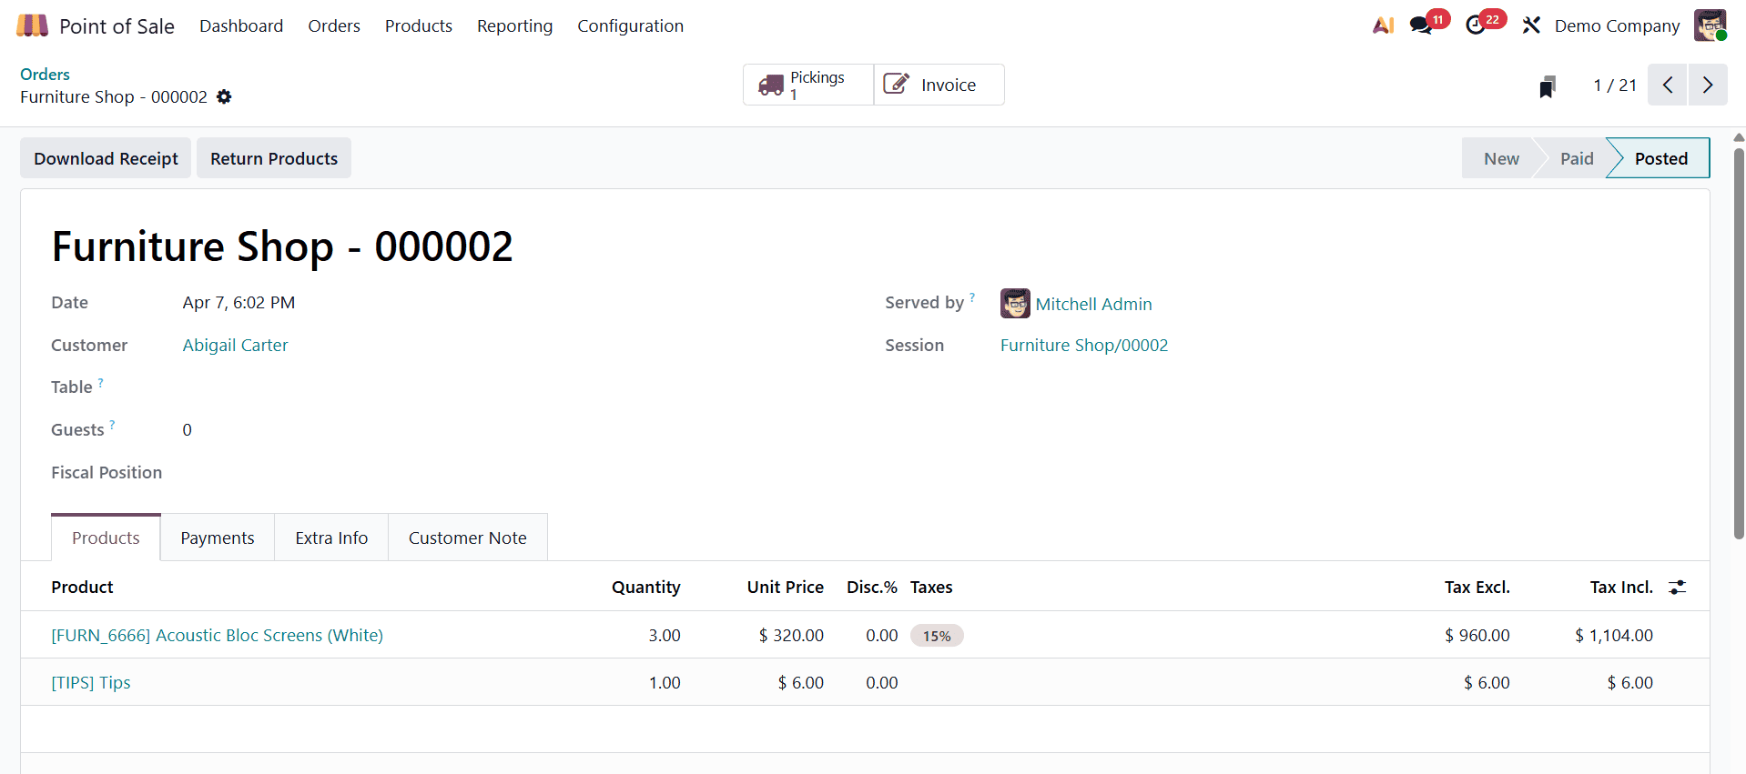Switch to the Payments tab
The height and width of the screenshot is (774, 1746).
[x=218, y=538]
